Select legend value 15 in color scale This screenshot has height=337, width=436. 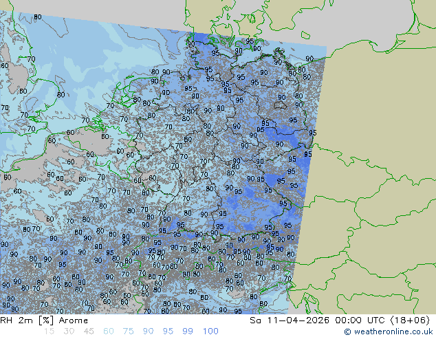[49, 331]
